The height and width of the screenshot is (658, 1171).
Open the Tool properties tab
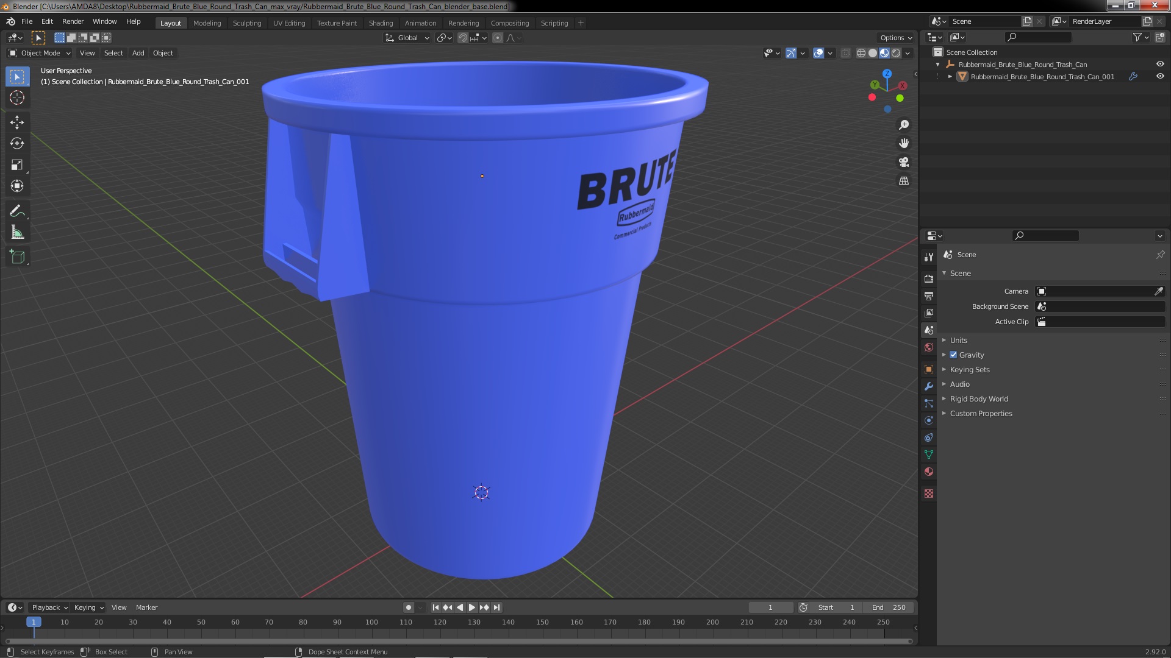928,257
